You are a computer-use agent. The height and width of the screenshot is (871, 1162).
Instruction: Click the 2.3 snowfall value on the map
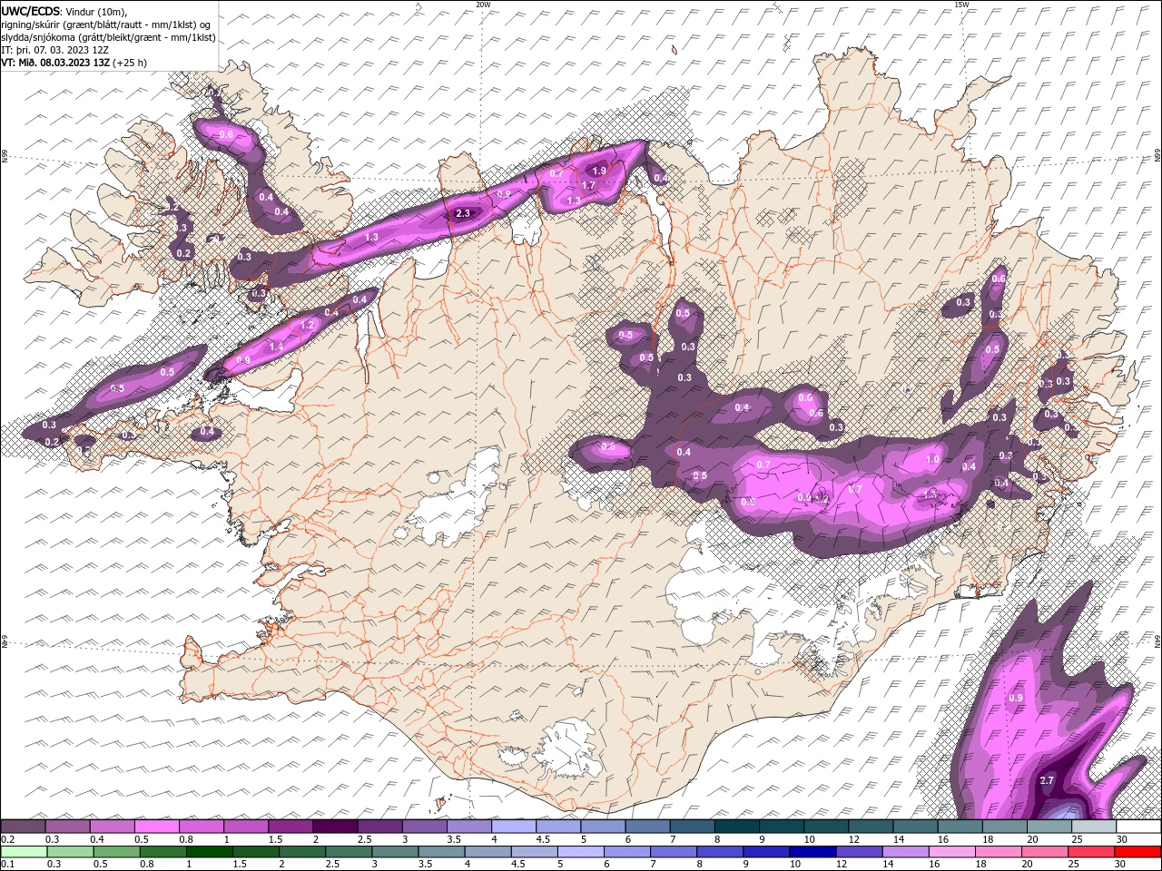point(463,213)
